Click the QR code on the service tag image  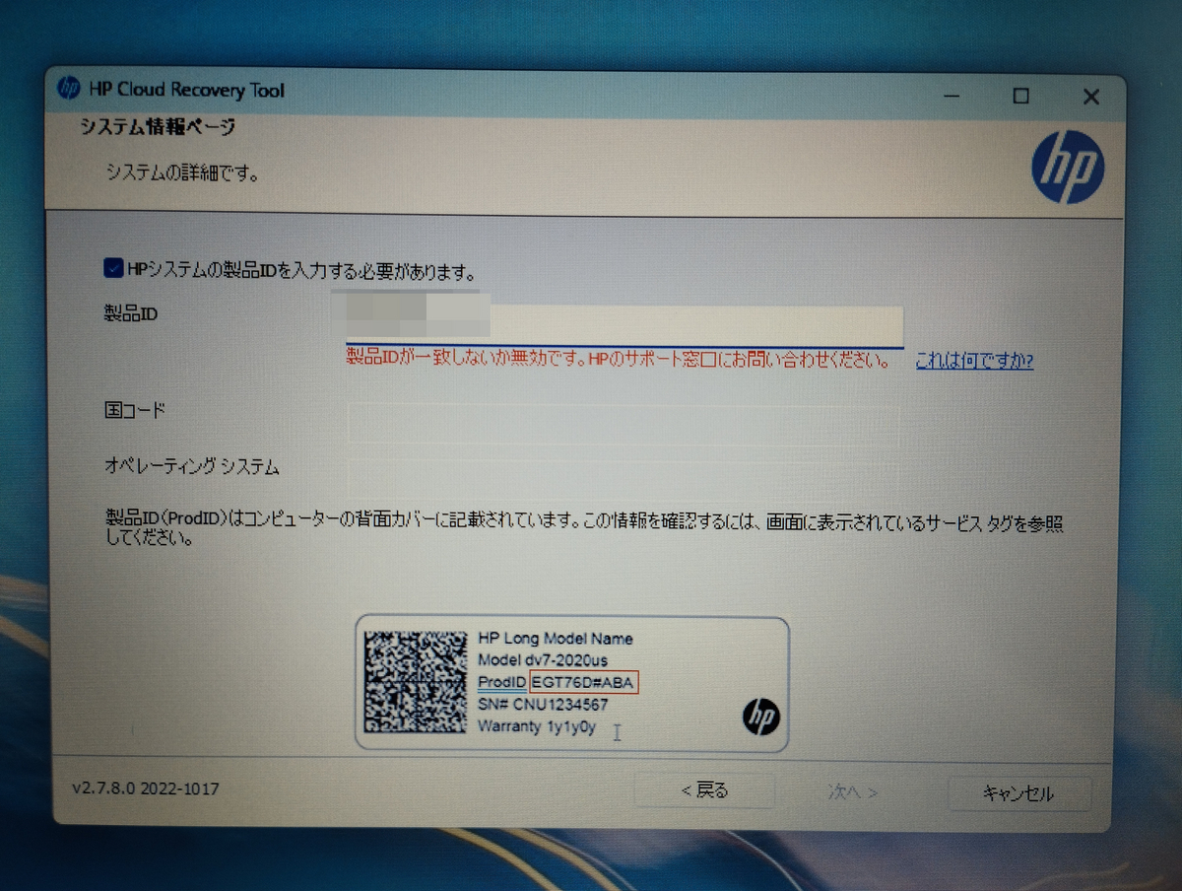tap(416, 684)
